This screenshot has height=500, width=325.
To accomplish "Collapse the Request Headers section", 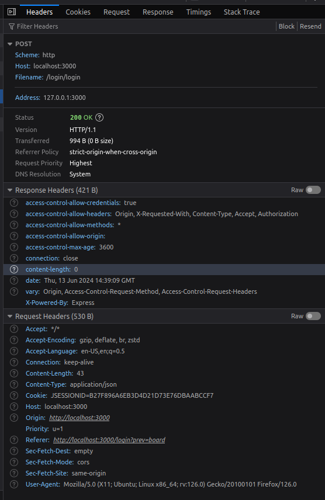I will [x=10, y=317].
